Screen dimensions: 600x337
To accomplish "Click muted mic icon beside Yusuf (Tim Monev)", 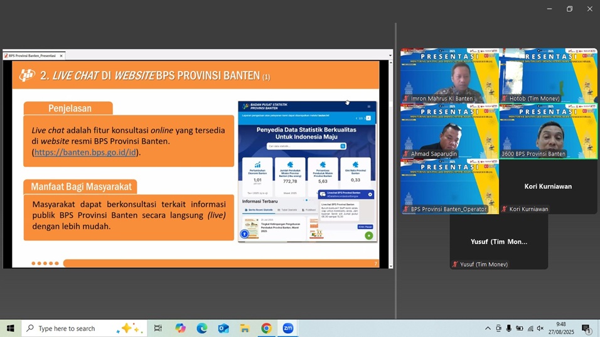I will (455, 264).
